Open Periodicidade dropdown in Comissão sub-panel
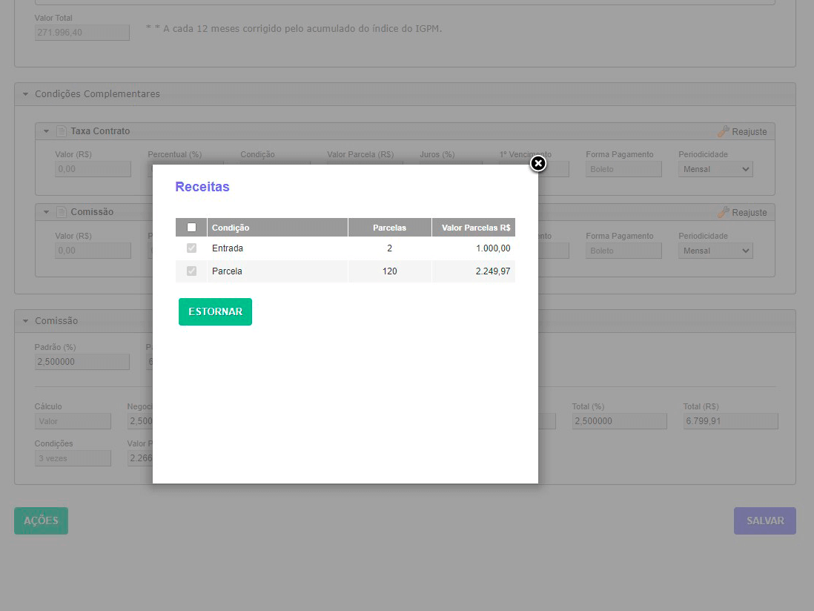814x611 pixels. pos(715,251)
